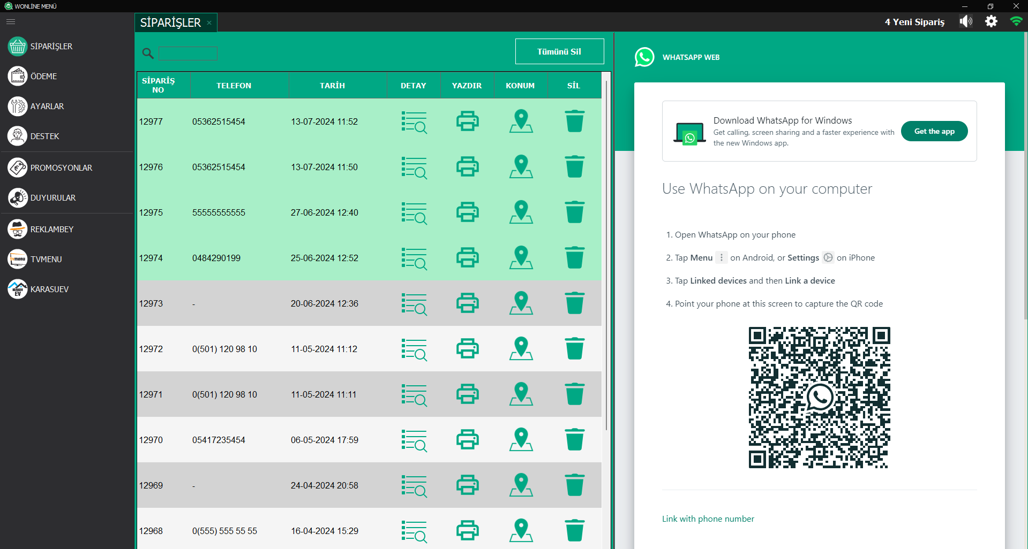Click the order search input field
The height and width of the screenshot is (549, 1028).
tap(188, 53)
